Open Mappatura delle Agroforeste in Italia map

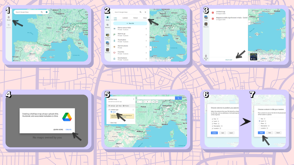(x=229, y=18)
